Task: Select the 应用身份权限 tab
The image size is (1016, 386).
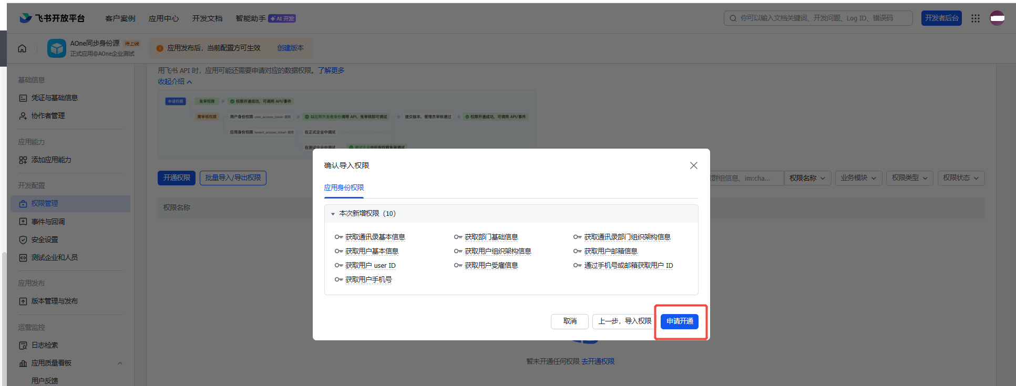Action: (344, 187)
